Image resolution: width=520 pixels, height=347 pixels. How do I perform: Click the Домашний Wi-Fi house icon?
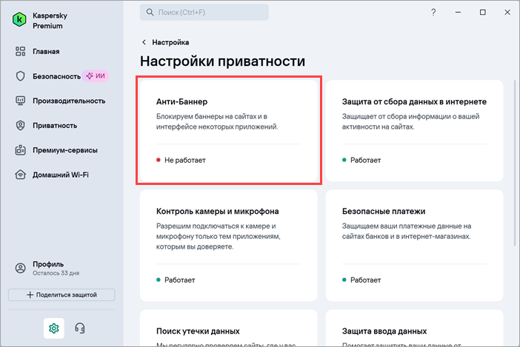point(20,175)
